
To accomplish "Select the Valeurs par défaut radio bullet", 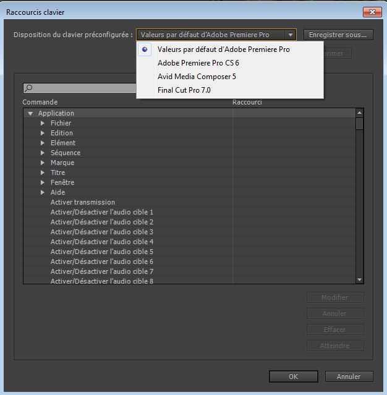I will click(145, 49).
